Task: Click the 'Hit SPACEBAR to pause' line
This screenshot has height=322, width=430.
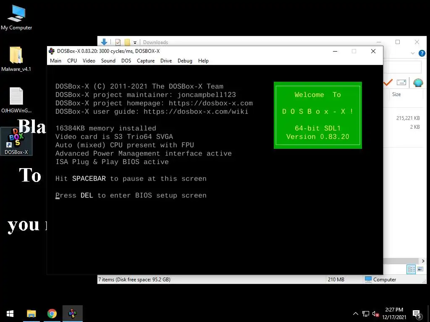Action: coord(131,179)
